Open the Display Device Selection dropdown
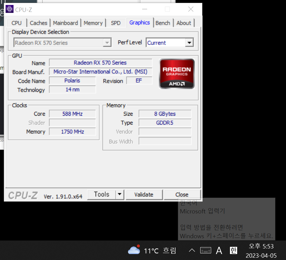Image resolution: width=286 pixels, height=260 pixels. click(62, 43)
